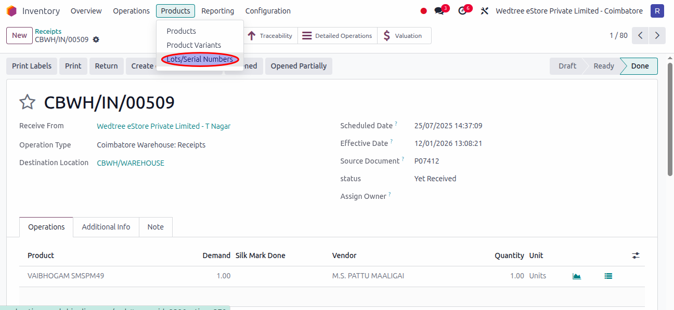Screen dimensions: 674x310
Task: Open company switcher Wedtree eStore - Coimbatore
Action: point(569,11)
